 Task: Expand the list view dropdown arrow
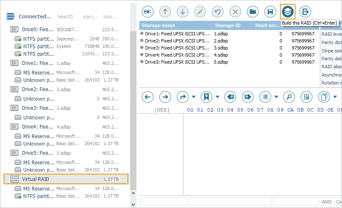(x=276, y=97)
